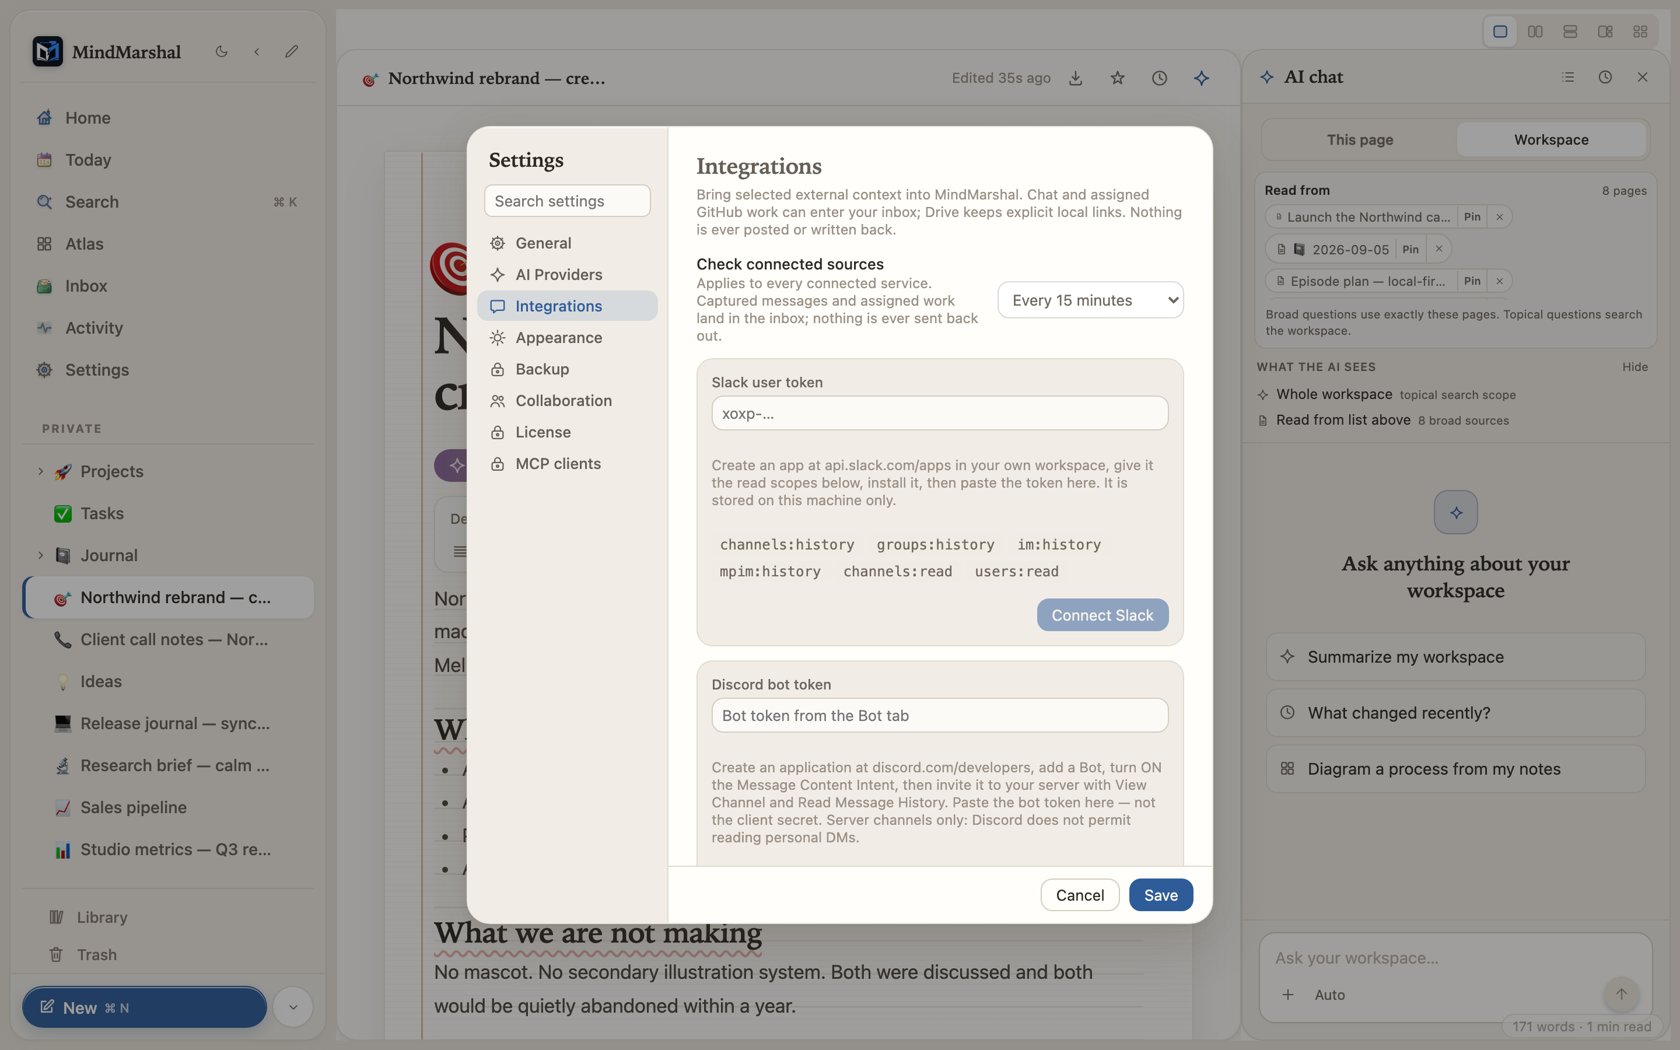This screenshot has width=1680, height=1050.
Task: Open Trash in sidebar
Action: (168, 955)
